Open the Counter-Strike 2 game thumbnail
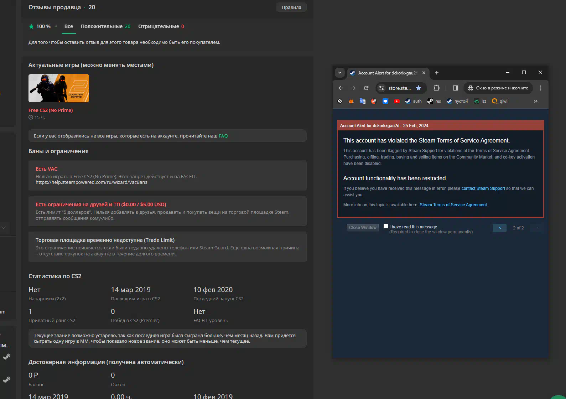566x399 pixels. 59,88
